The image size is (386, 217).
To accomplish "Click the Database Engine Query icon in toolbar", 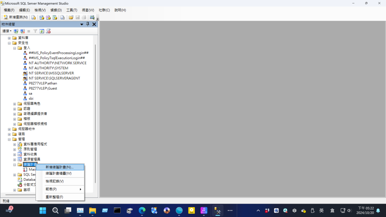I will tap(34, 17).
